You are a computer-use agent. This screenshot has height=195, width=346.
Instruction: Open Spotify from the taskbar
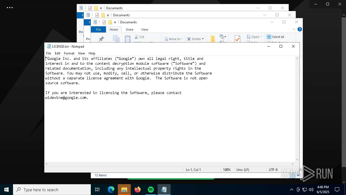[x=151, y=190]
